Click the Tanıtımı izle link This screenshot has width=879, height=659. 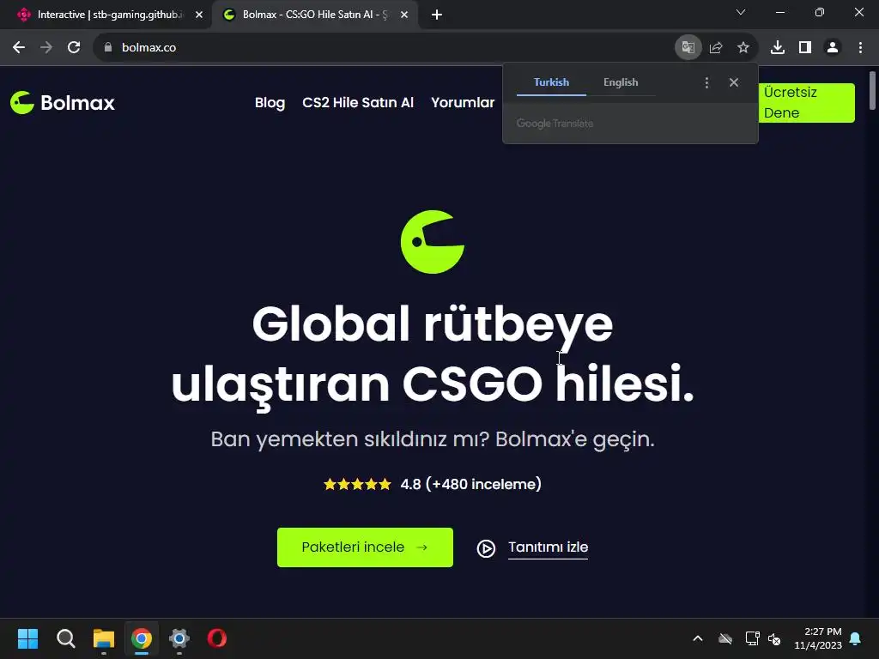pyautogui.click(x=548, y=547)
